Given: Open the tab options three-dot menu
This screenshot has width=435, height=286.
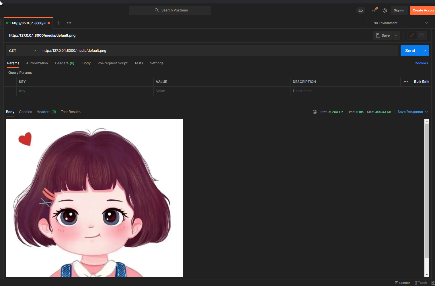Looking at the screenshot, I should click(x=69, y=23).
